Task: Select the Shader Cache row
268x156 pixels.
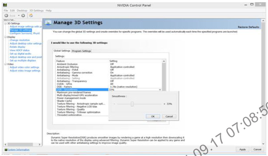Action: coord(82,101)
